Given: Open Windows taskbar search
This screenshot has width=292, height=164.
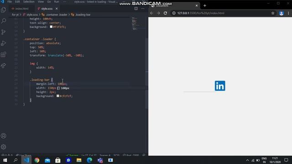Looking at the screenshot, I should point(16,160).
